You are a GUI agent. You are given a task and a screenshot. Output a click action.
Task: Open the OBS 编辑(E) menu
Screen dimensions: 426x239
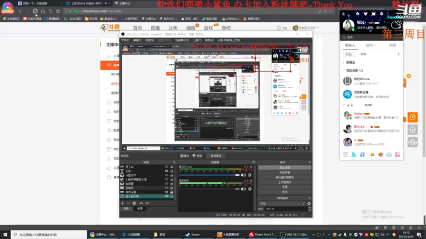point(137,40)
